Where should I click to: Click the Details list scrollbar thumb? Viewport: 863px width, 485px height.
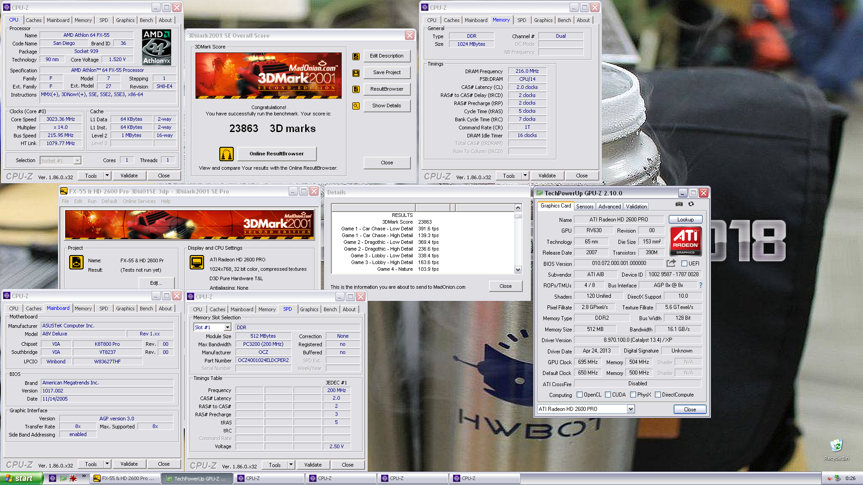[518, 216]
